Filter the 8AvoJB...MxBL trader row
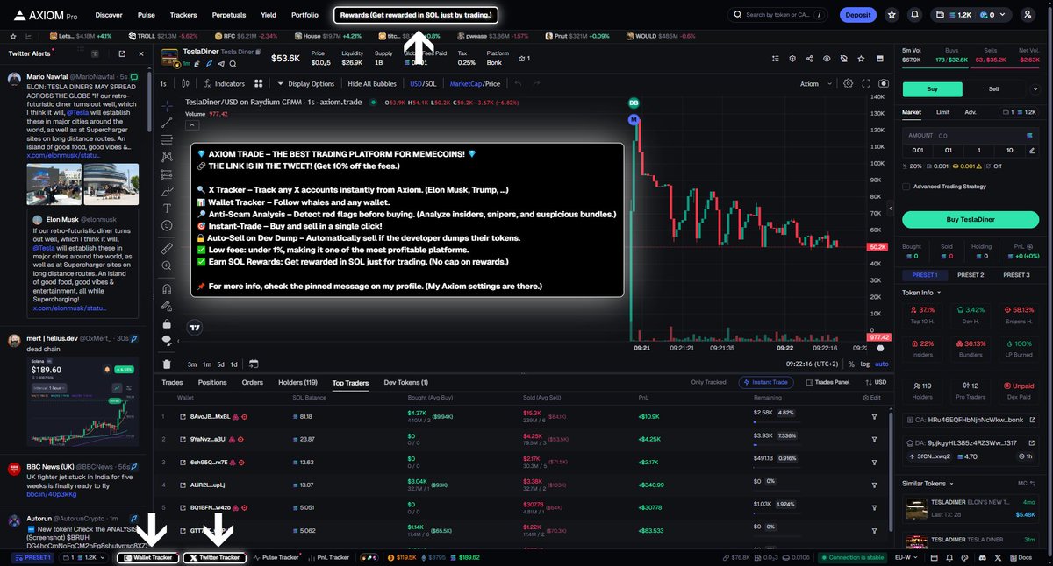 click(874, 416)
